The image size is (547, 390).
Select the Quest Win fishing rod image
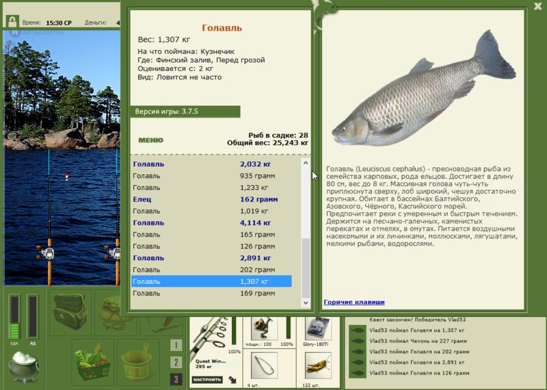[210, 337]
